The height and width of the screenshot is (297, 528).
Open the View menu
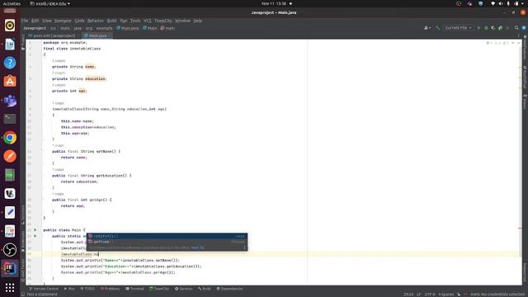click(x=47, y=21)
